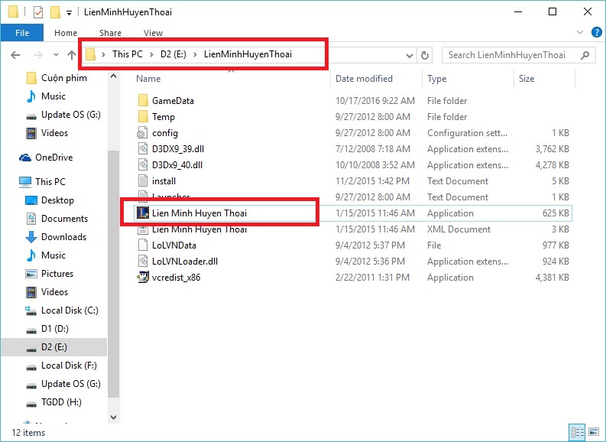The width and height of the screenshot is (606, 442).
Task: Sort by the Type column header
Action: click(436, 79)
